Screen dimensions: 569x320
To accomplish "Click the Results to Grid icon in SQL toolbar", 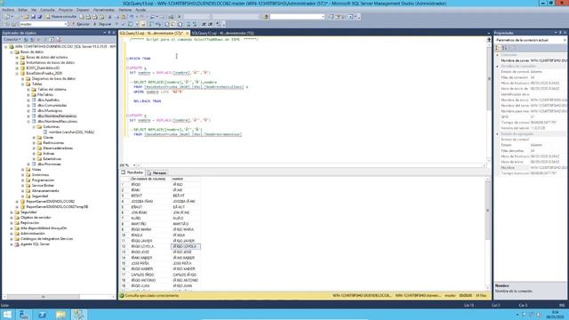I will [173, 24].
